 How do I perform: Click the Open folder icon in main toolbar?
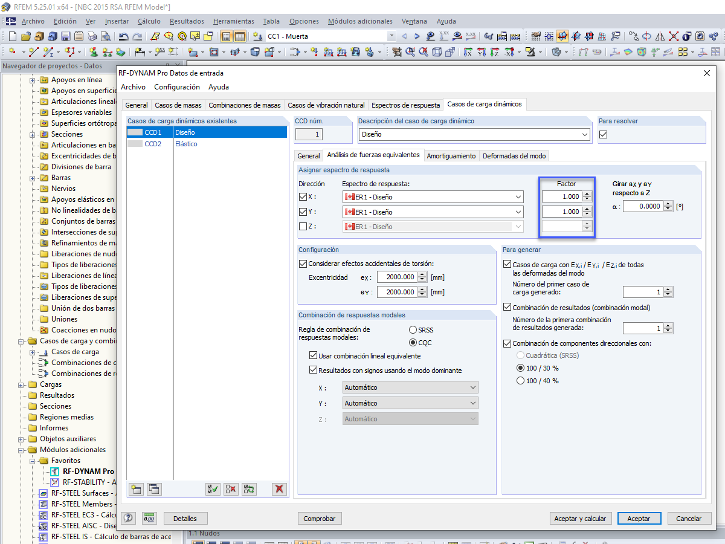click(x=27, y=36)
